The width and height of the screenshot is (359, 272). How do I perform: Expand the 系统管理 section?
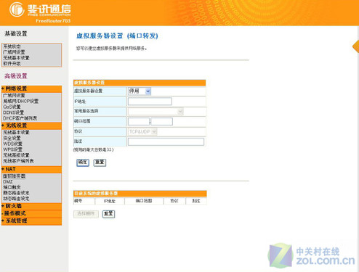point(31,221)
